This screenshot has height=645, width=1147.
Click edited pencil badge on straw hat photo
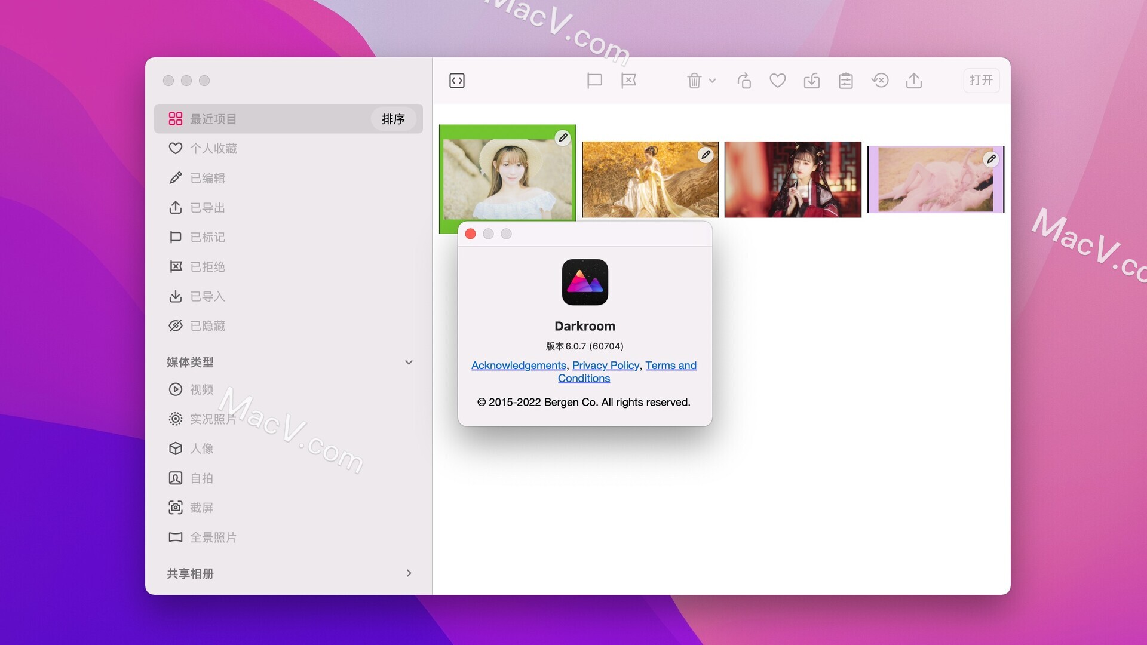(x=563, y=138)
